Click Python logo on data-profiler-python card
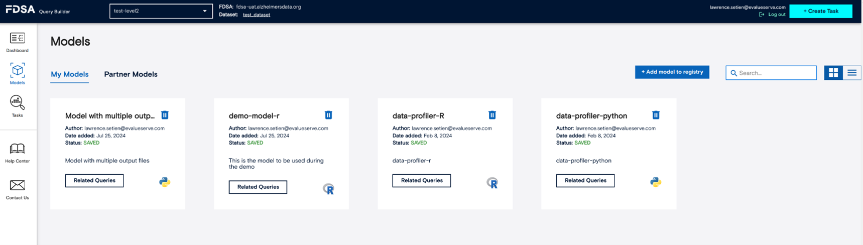This screenshot has width=863, height=245. click(x=656, y=182)
